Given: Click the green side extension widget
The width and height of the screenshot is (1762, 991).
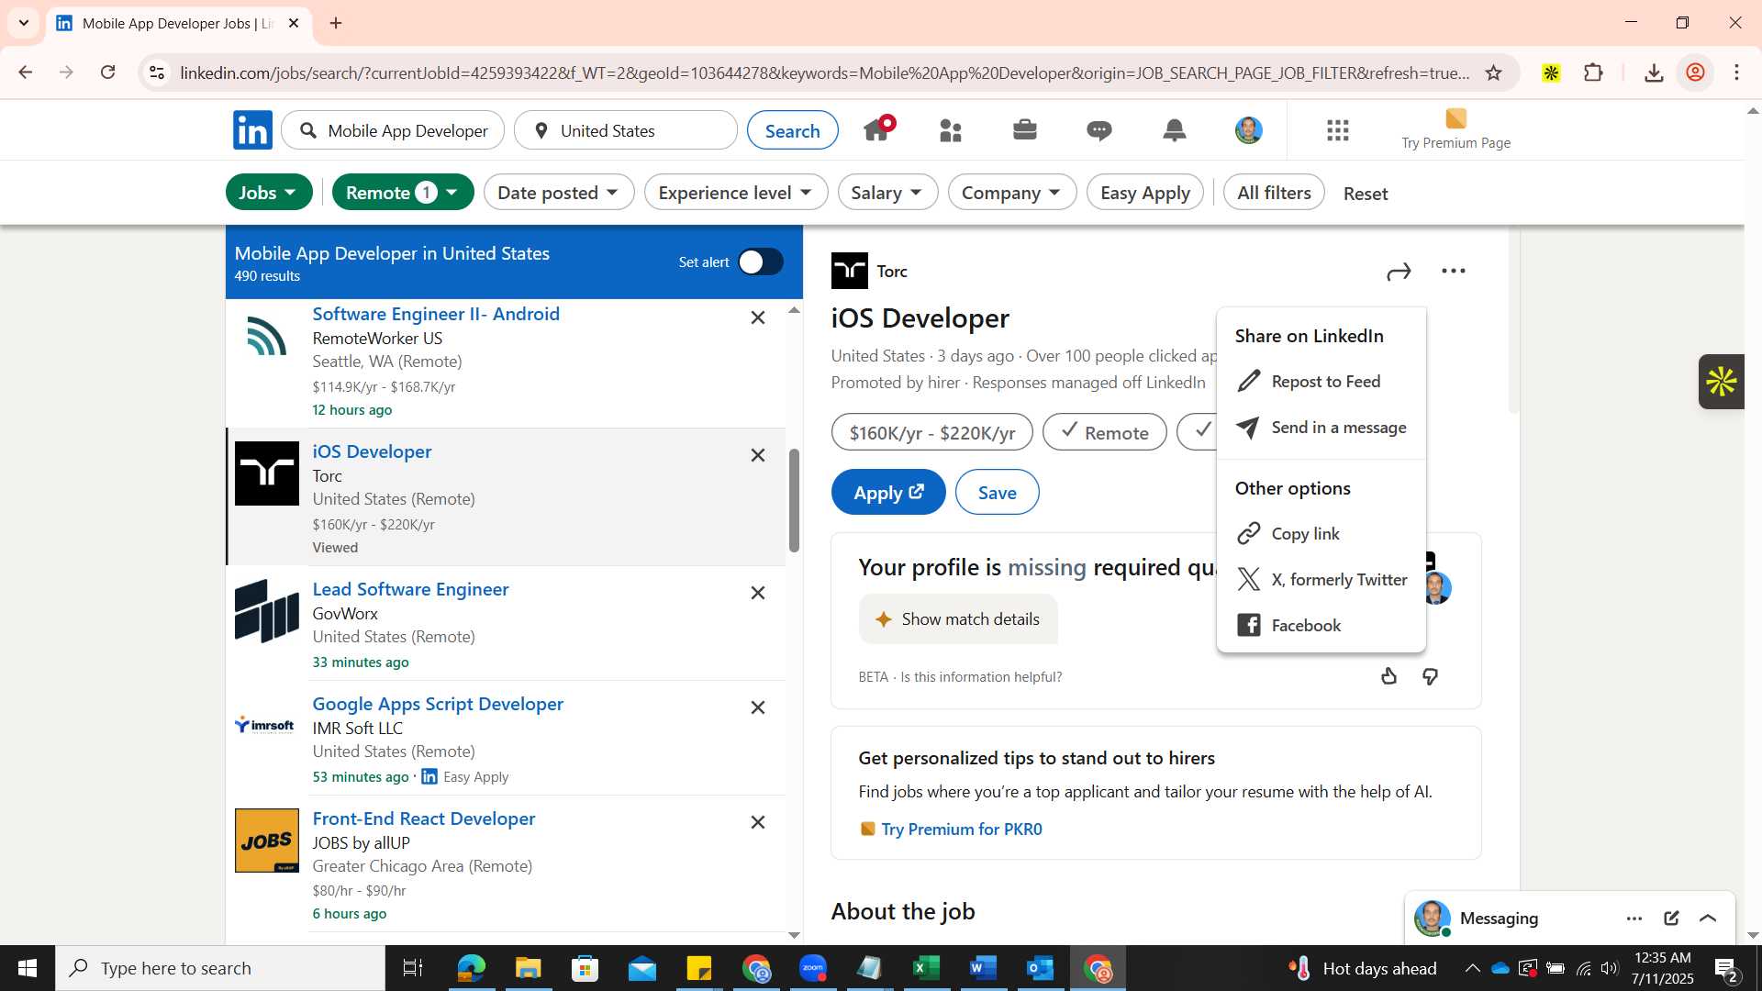Looking at the screenshot, I should 1722,382.
